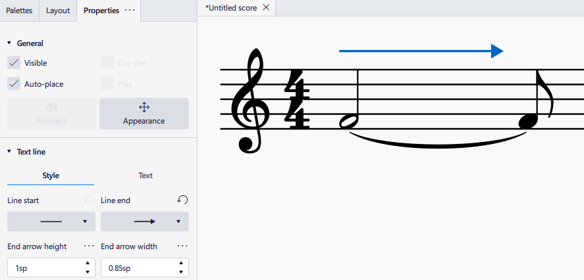Open the Appearance settings button
This screenshot has height=280, width=584.
144,114
